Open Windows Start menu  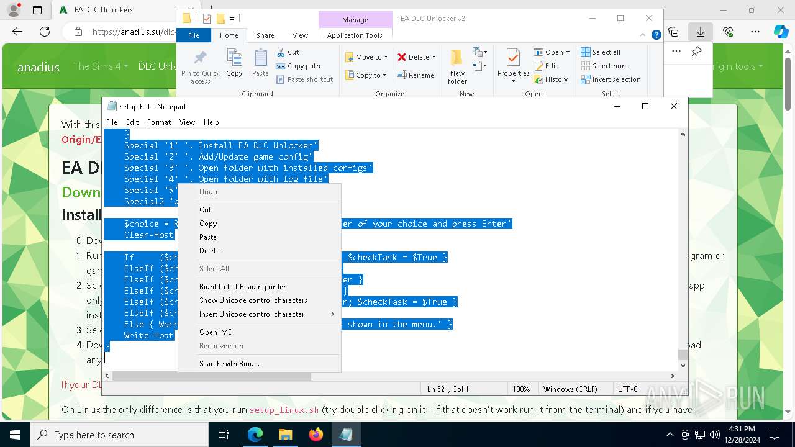pos(14,435)
